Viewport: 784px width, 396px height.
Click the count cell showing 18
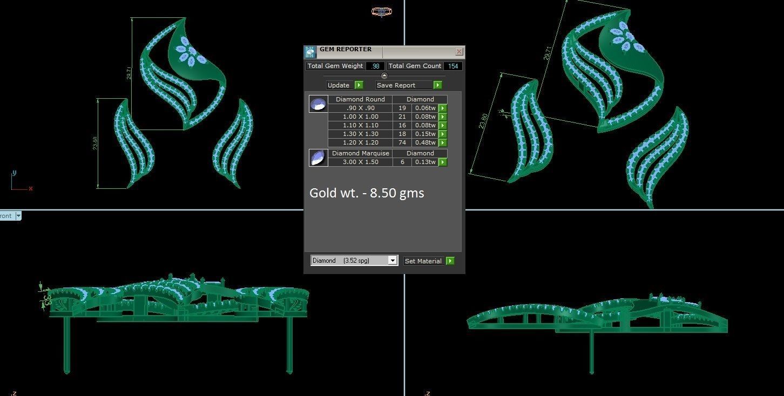(402, 134)
